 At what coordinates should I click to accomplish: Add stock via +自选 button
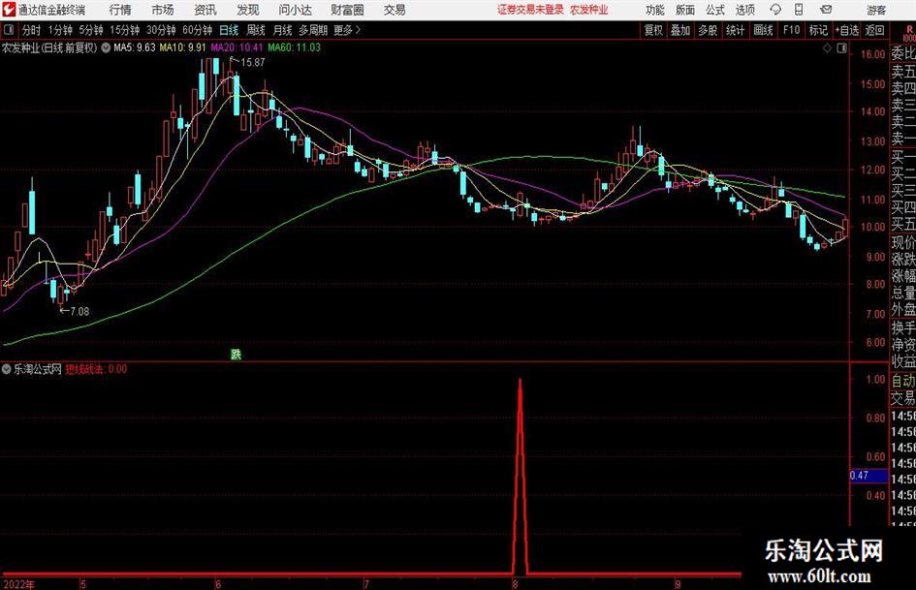[846, 30]
